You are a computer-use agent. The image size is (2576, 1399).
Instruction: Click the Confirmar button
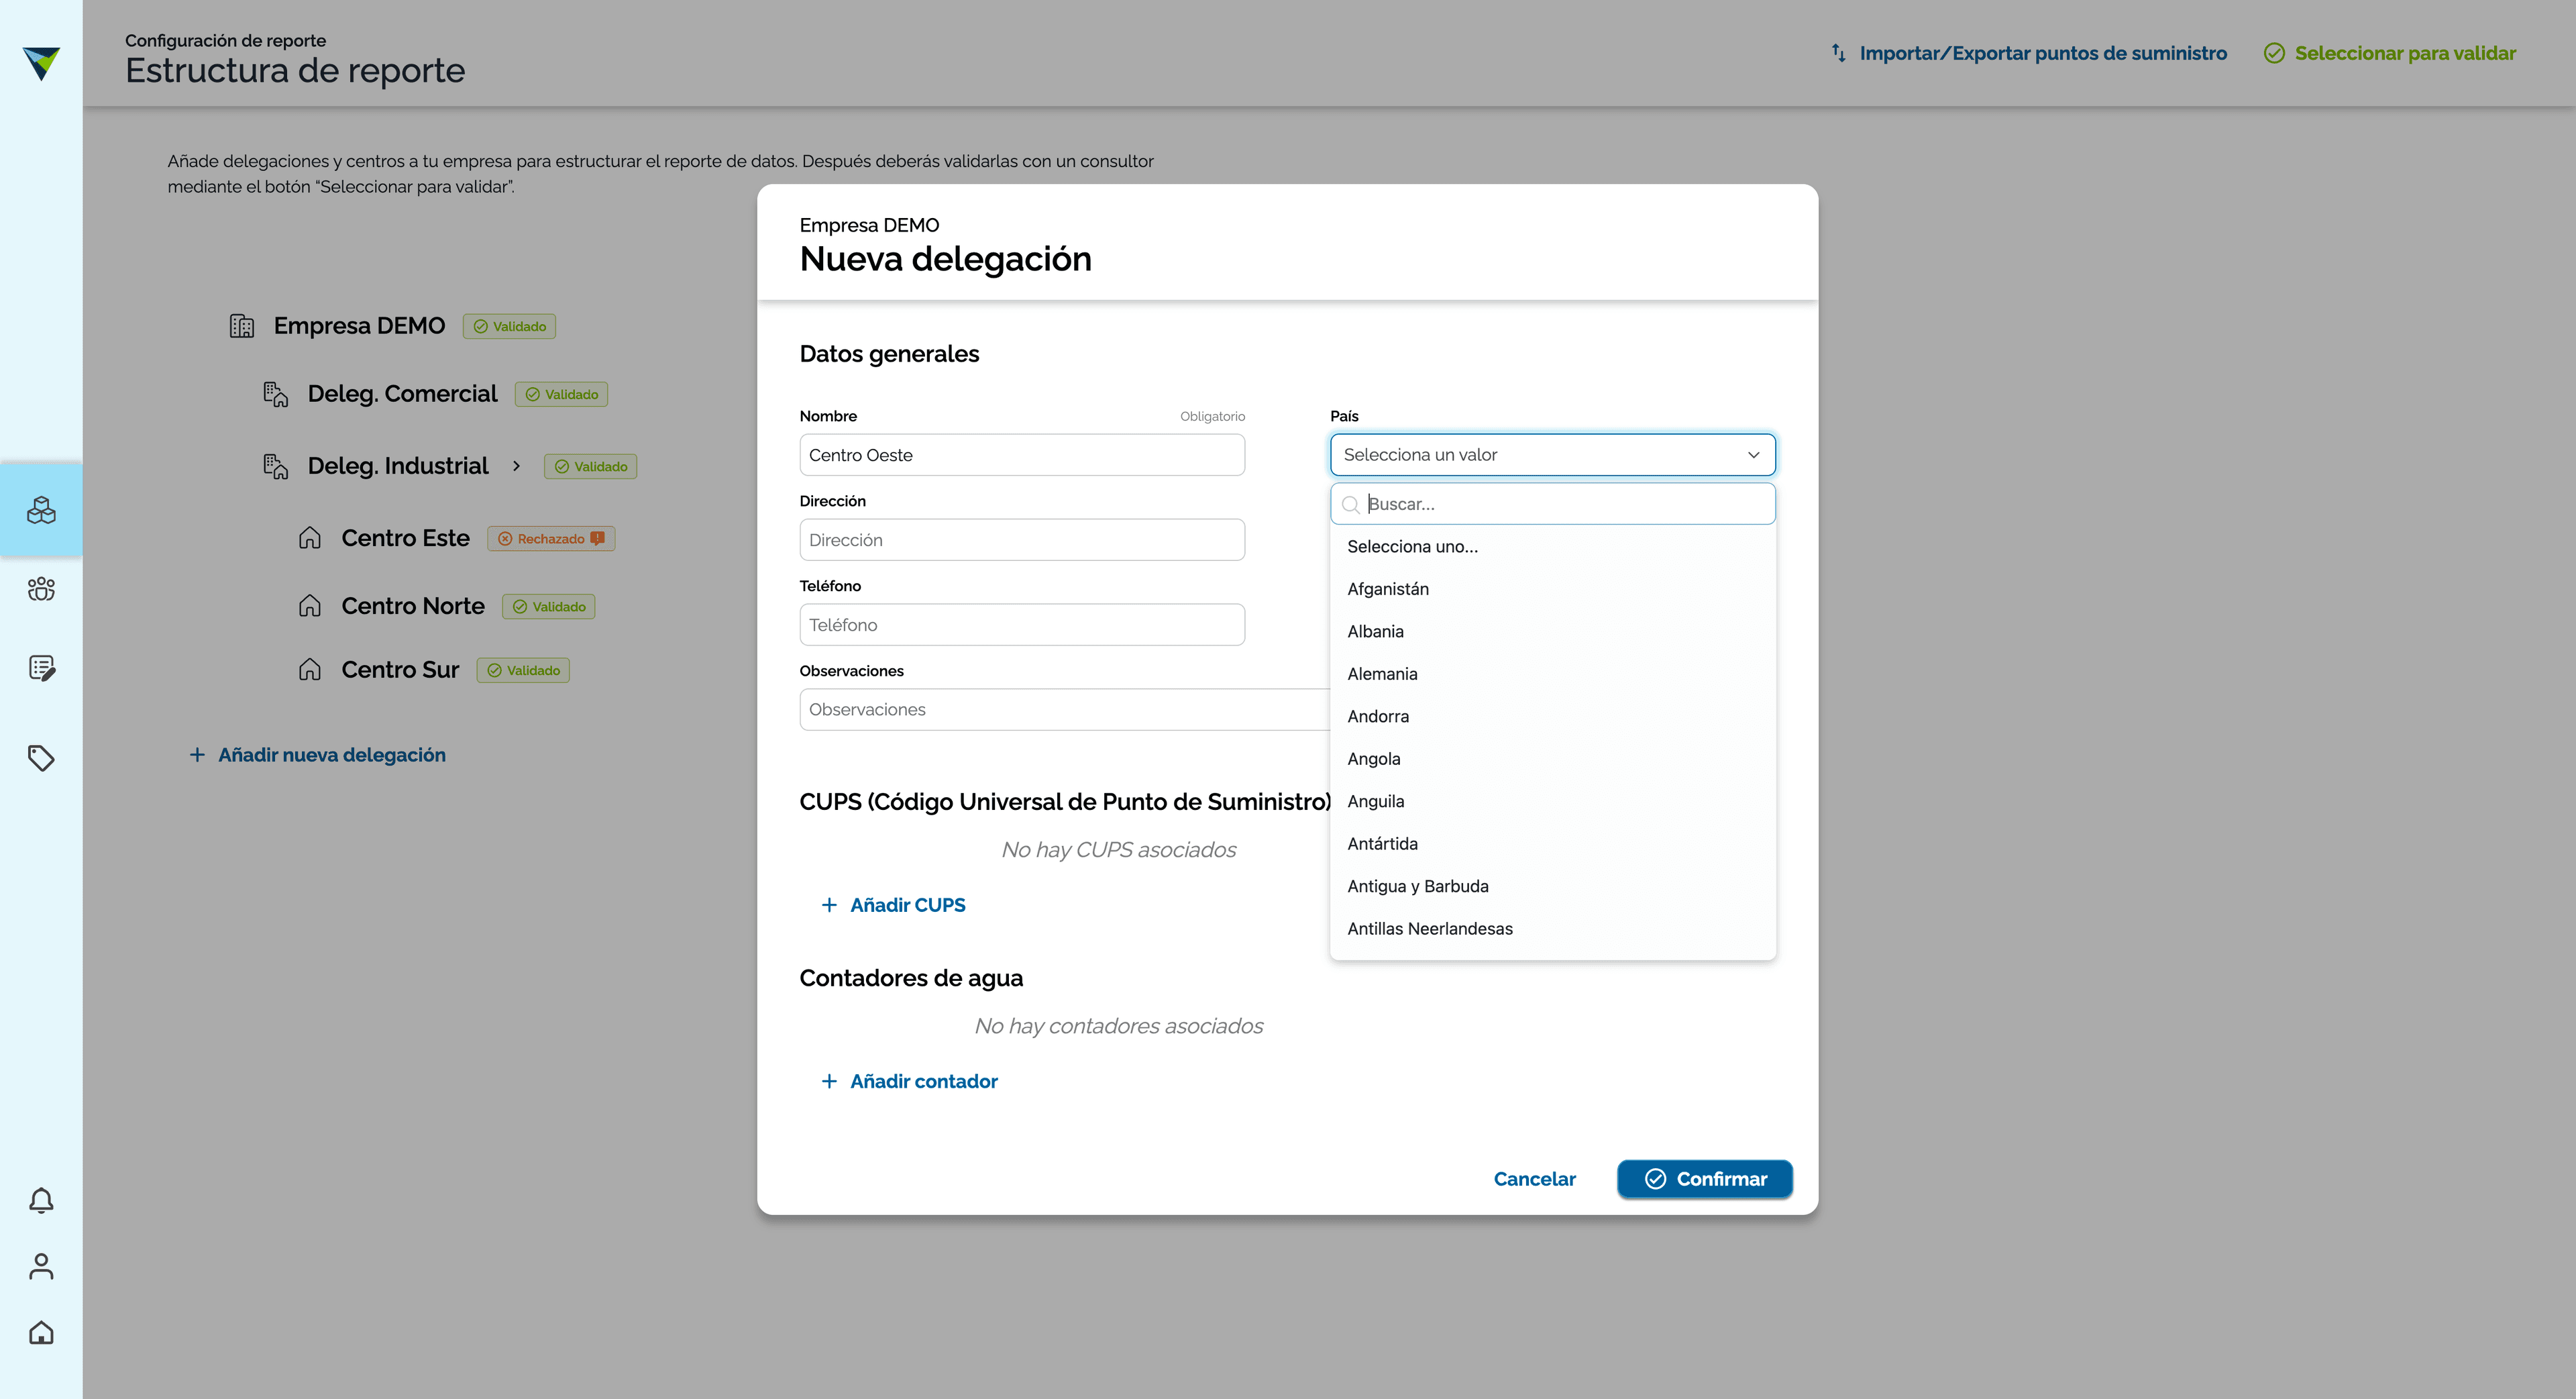pos(1704,1179)
